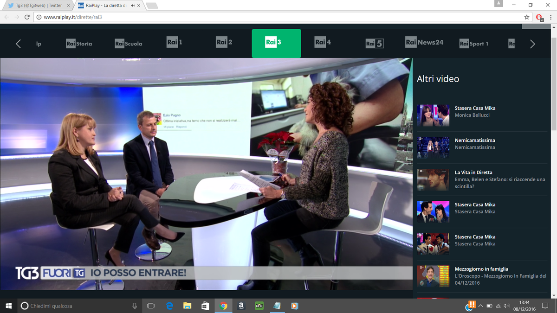Viewport: 557px width, 313px height.
Task: Go back in browser history
Action: tap(6, 17)
